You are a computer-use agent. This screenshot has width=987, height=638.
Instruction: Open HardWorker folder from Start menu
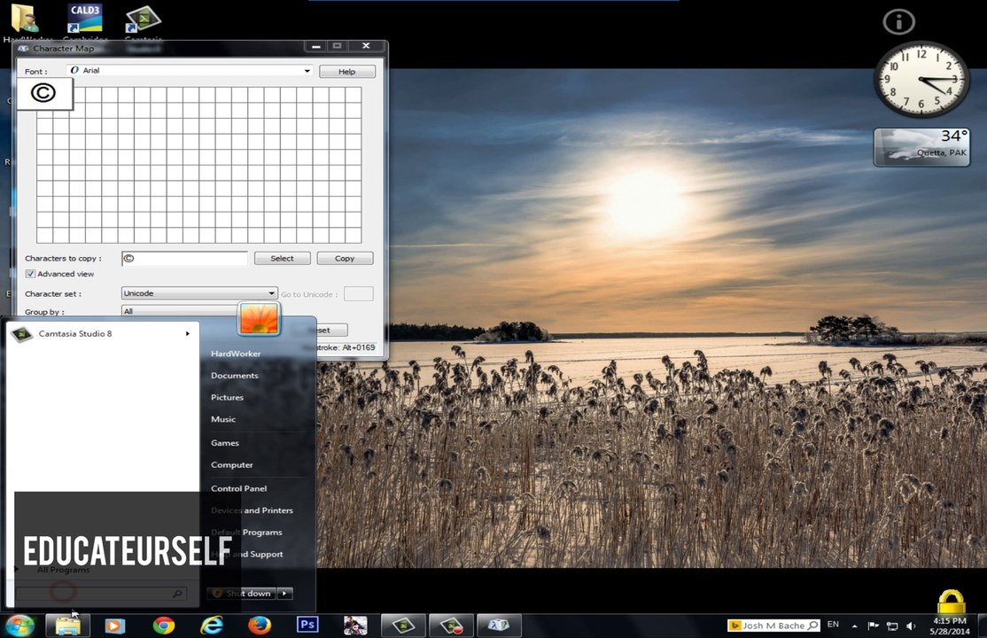[236, 354]
